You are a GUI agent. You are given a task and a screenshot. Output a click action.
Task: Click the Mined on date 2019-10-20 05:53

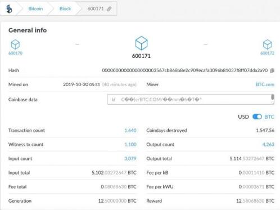(81, 84)
